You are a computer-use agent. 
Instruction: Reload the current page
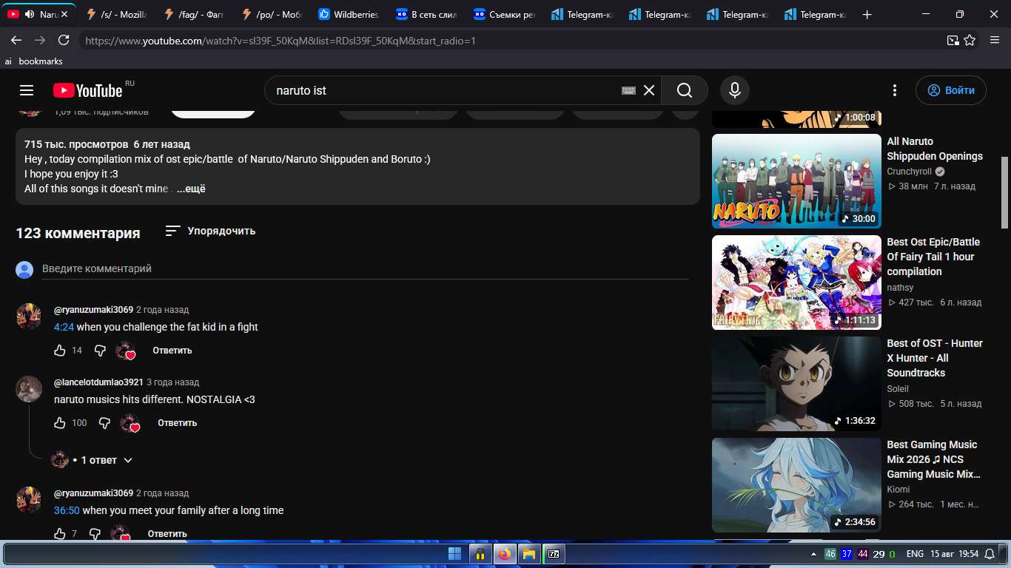(64, 40)
